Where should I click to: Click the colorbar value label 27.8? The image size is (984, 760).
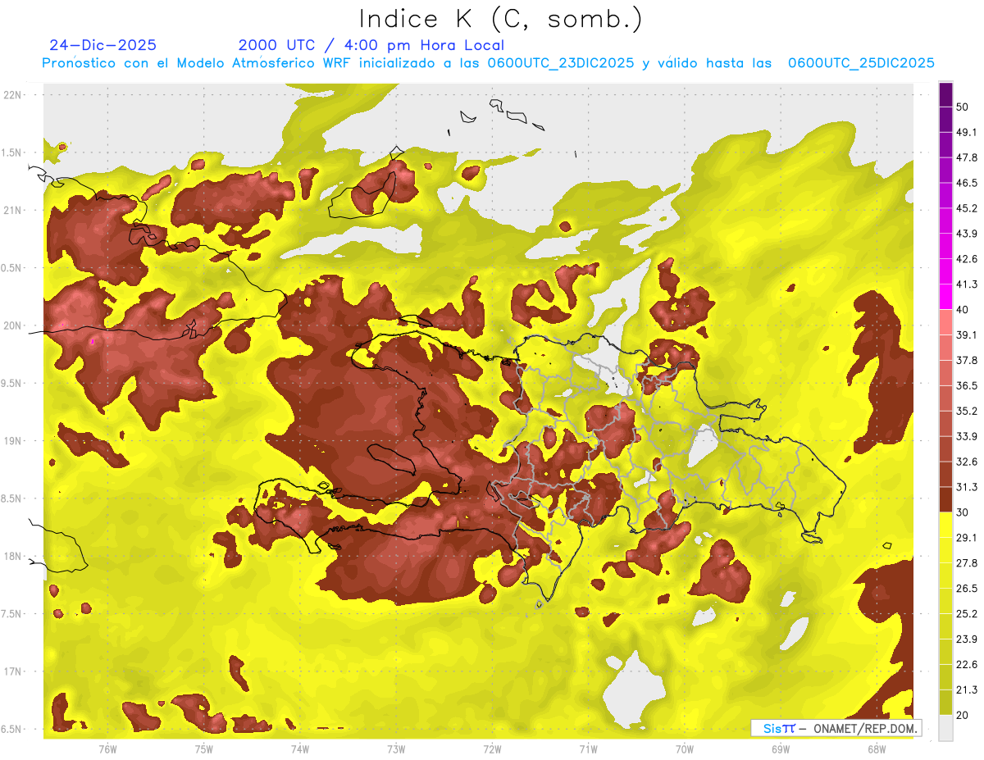tap(967, 563)
